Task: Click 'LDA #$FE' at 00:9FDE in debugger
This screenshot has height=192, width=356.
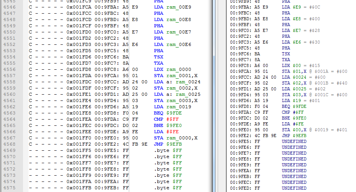Action: point(293,124)
